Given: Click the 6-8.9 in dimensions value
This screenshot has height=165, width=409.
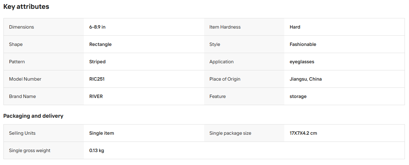Looking at the screenshot, I should (x=97, y=27).
